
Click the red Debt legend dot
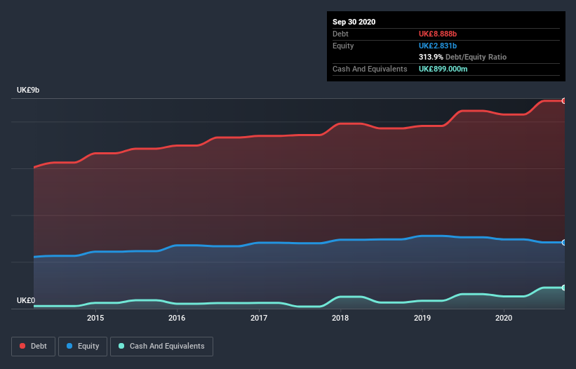click(x=22, y=346)
